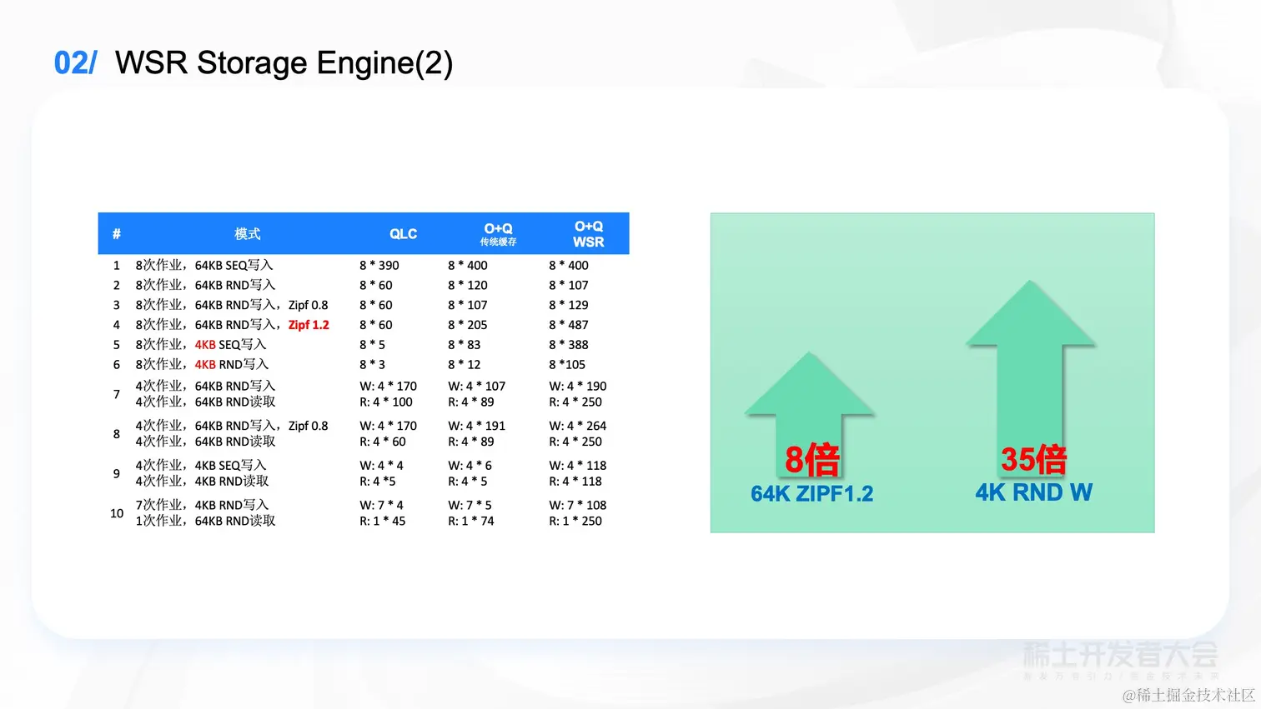
Task: Click the "R: 1 * 45" value
Action: click(383, 521)
